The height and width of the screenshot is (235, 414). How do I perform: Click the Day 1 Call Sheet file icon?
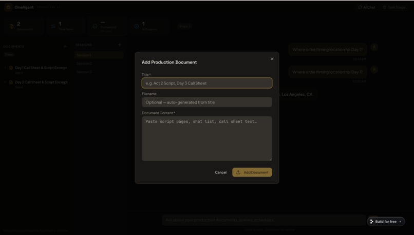(11, 68)
